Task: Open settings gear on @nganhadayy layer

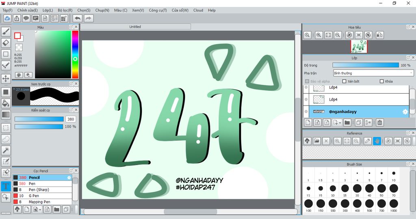Action: tap(405, 112)
